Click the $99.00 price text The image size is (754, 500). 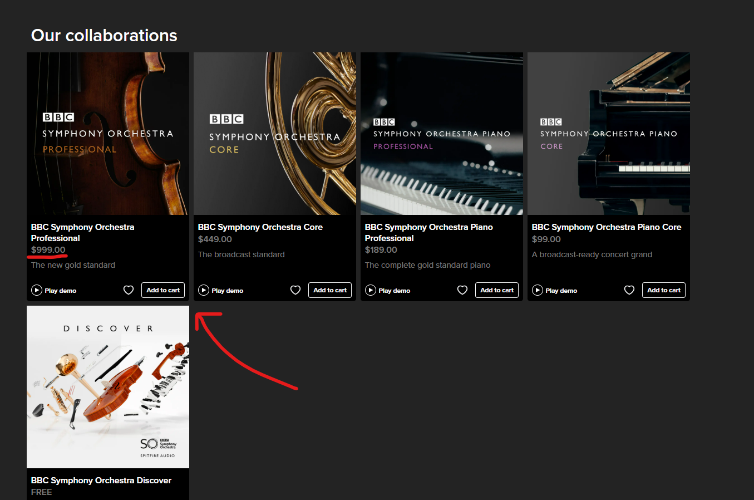(546, 239)
